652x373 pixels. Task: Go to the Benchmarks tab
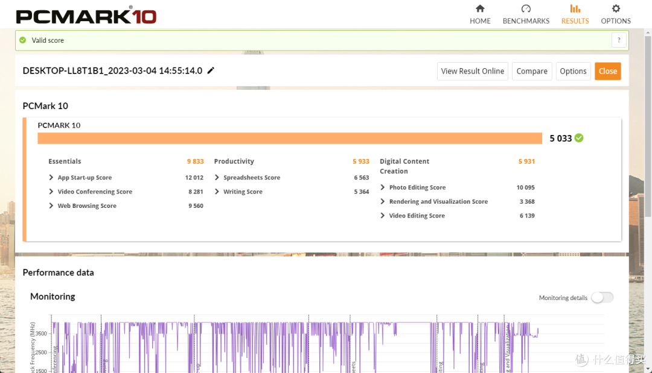[x=526, y=14]
